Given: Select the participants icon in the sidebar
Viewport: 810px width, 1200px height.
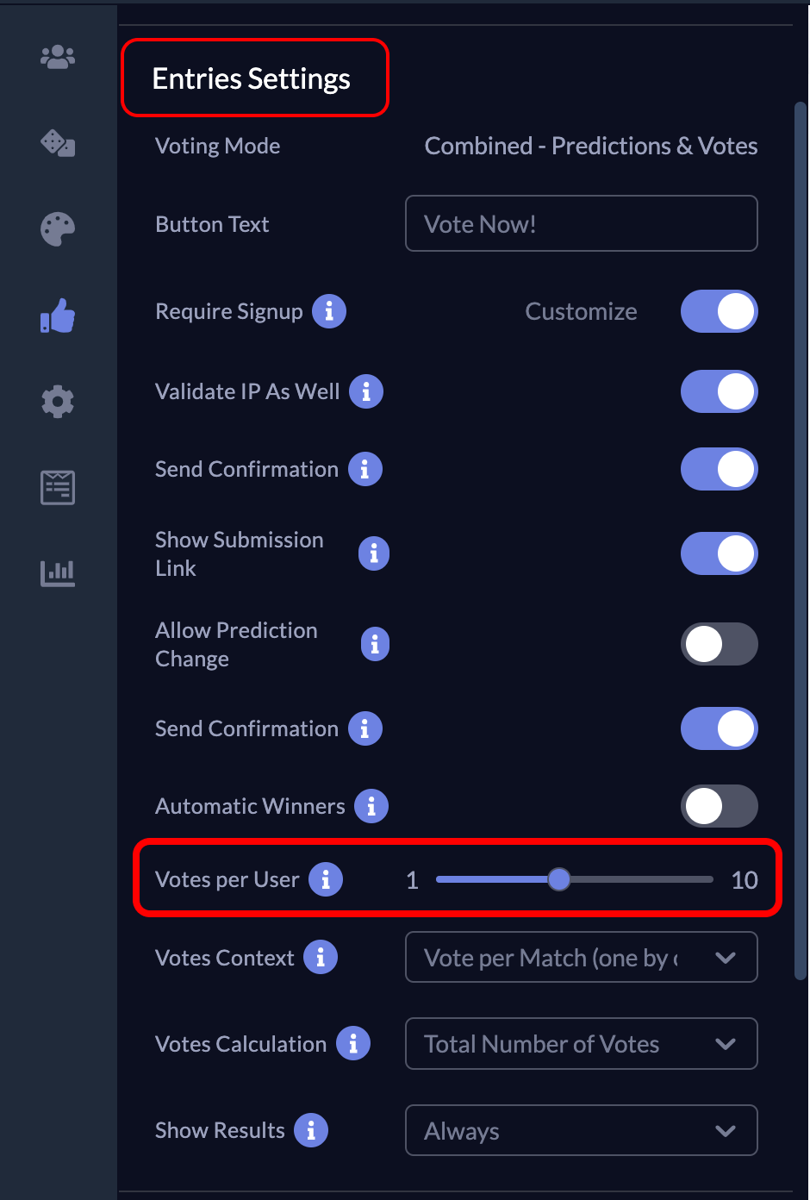Looking at the screenshot, I should pyautogui.click(x=57, y=56).
